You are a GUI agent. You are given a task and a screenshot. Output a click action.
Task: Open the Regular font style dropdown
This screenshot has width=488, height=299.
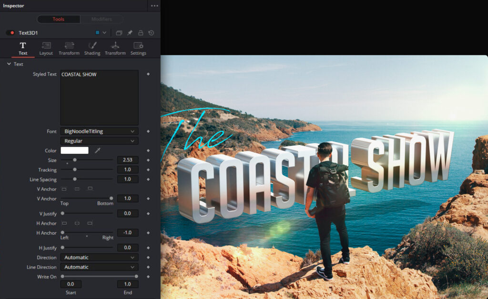click(99, 141)
